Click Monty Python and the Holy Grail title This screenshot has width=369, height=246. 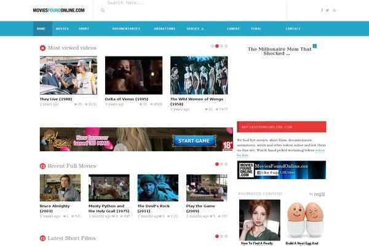109,208
